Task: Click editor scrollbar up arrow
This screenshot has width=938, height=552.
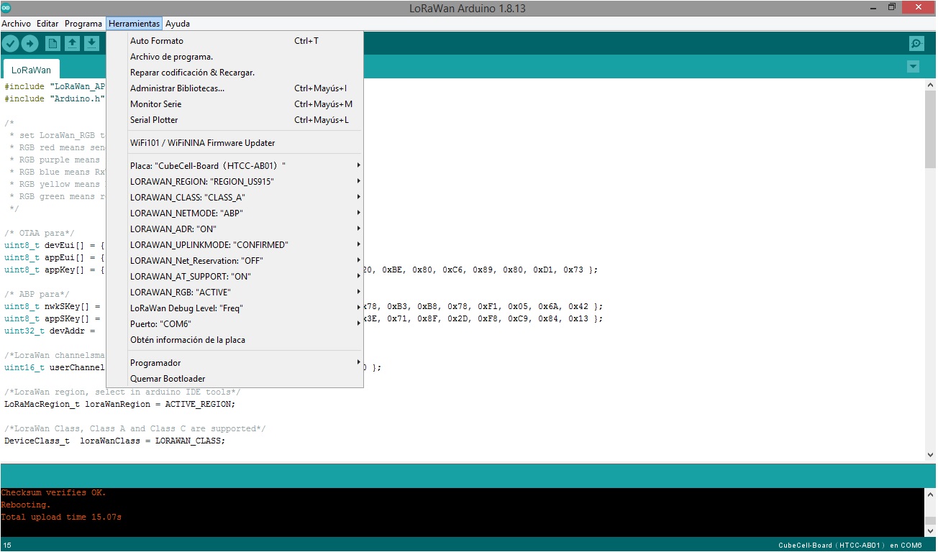Action: tap(930, 85)
